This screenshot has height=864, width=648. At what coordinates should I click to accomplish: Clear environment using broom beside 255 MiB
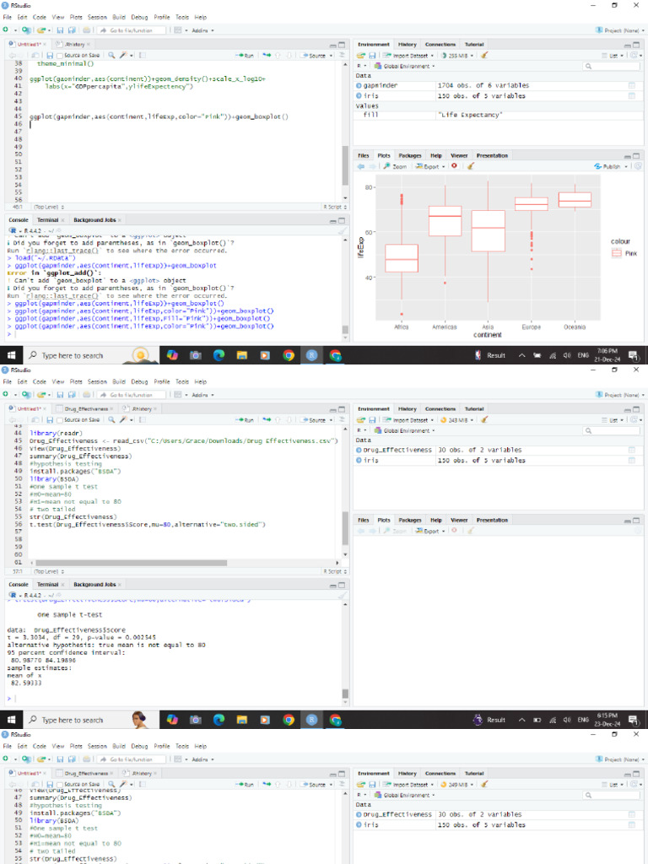coord(484,55)
